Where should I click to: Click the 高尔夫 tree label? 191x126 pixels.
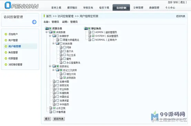coord(70,51)
